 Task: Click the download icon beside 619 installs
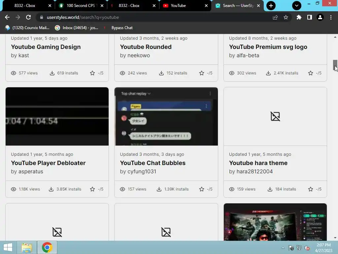[x=52, y=73]
